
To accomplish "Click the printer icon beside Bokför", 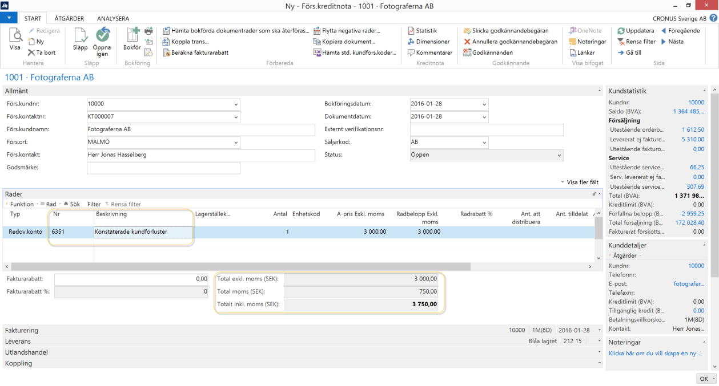I will [x=148, y=31].
